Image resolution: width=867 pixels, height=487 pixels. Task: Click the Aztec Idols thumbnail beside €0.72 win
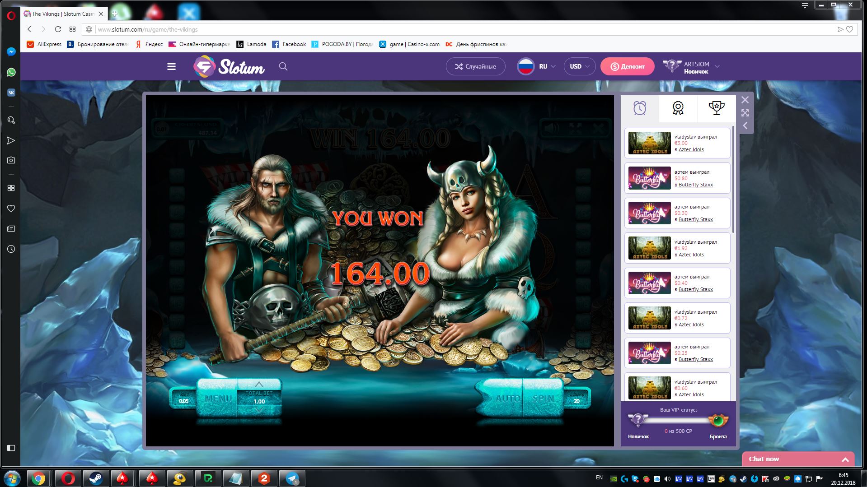pyautogui.click(x=650, y=318)
